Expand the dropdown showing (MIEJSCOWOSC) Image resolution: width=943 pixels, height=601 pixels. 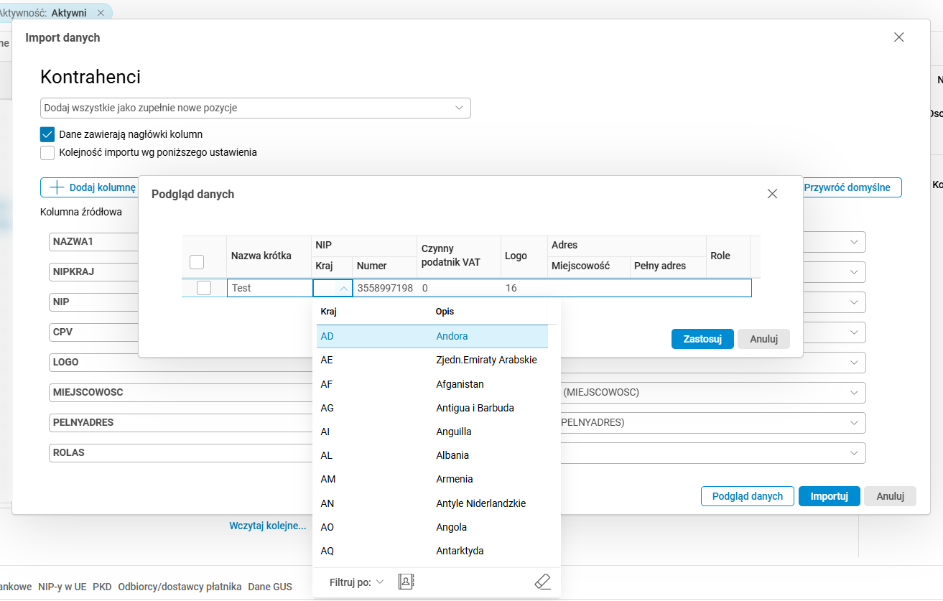[854, 393]
